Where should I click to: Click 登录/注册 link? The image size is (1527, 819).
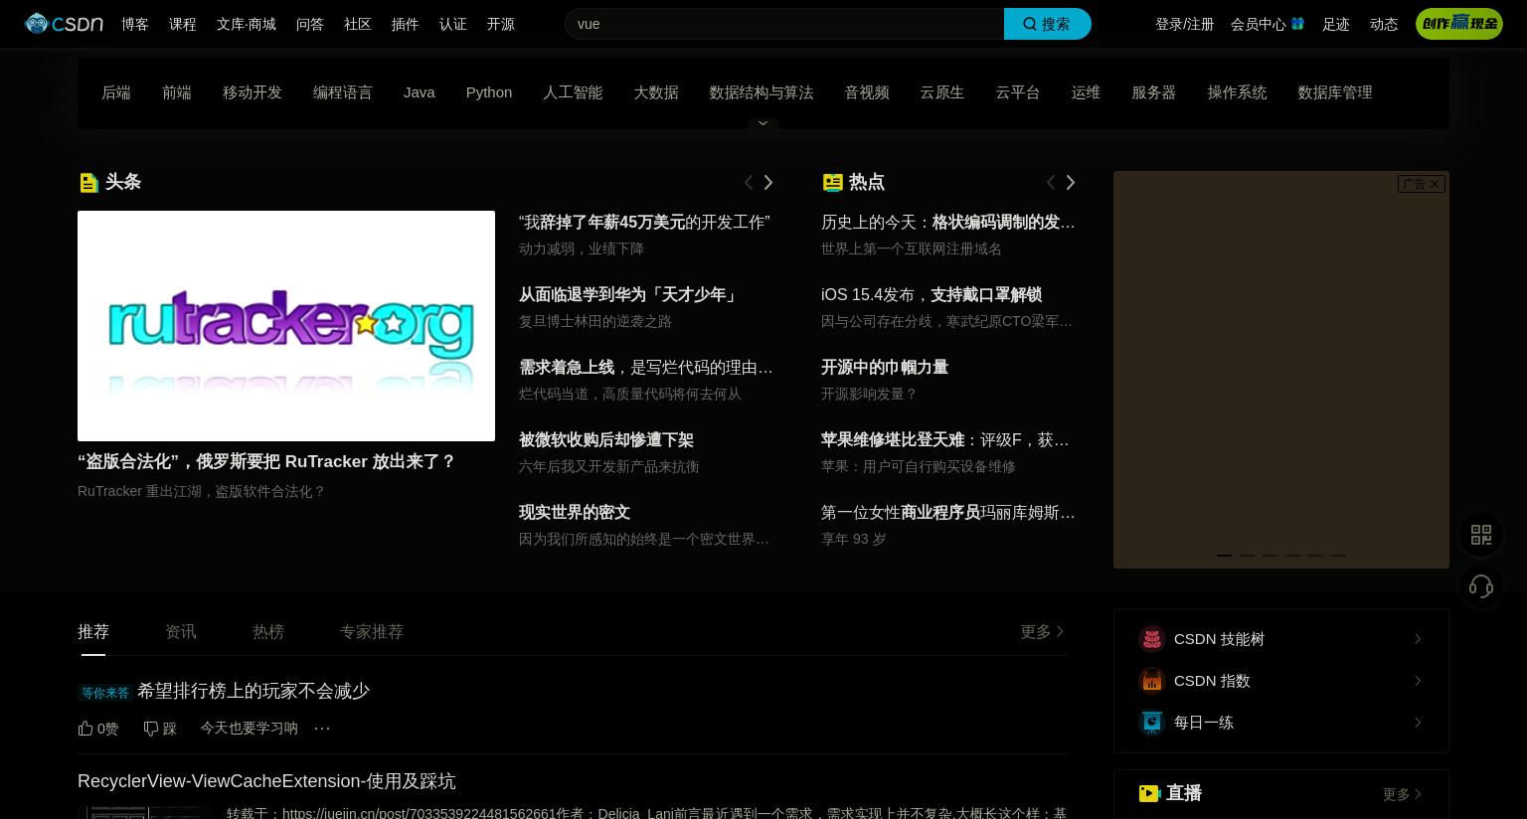coord(1185,24)
